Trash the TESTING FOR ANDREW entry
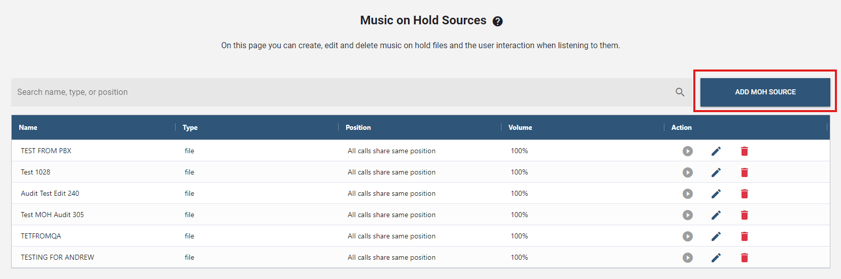 coord(744,258)
